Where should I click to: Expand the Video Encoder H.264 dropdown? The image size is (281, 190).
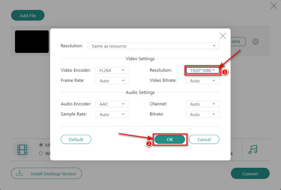coord(112,70)
